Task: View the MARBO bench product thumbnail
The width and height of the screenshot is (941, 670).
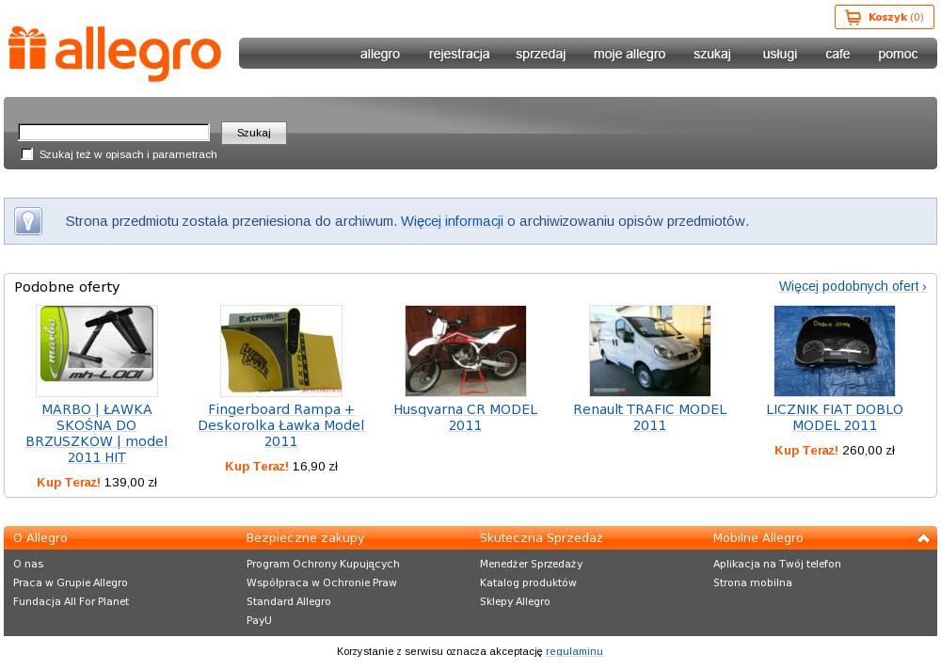Action: click(97, 351)
